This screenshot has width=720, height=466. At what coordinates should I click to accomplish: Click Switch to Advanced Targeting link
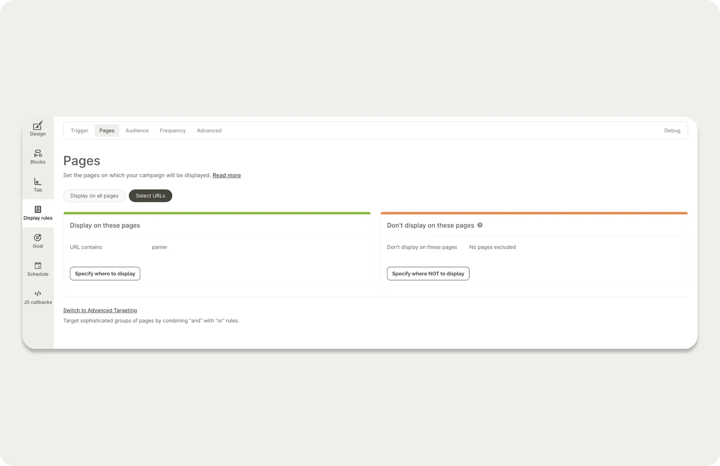[x=100, y=310]
